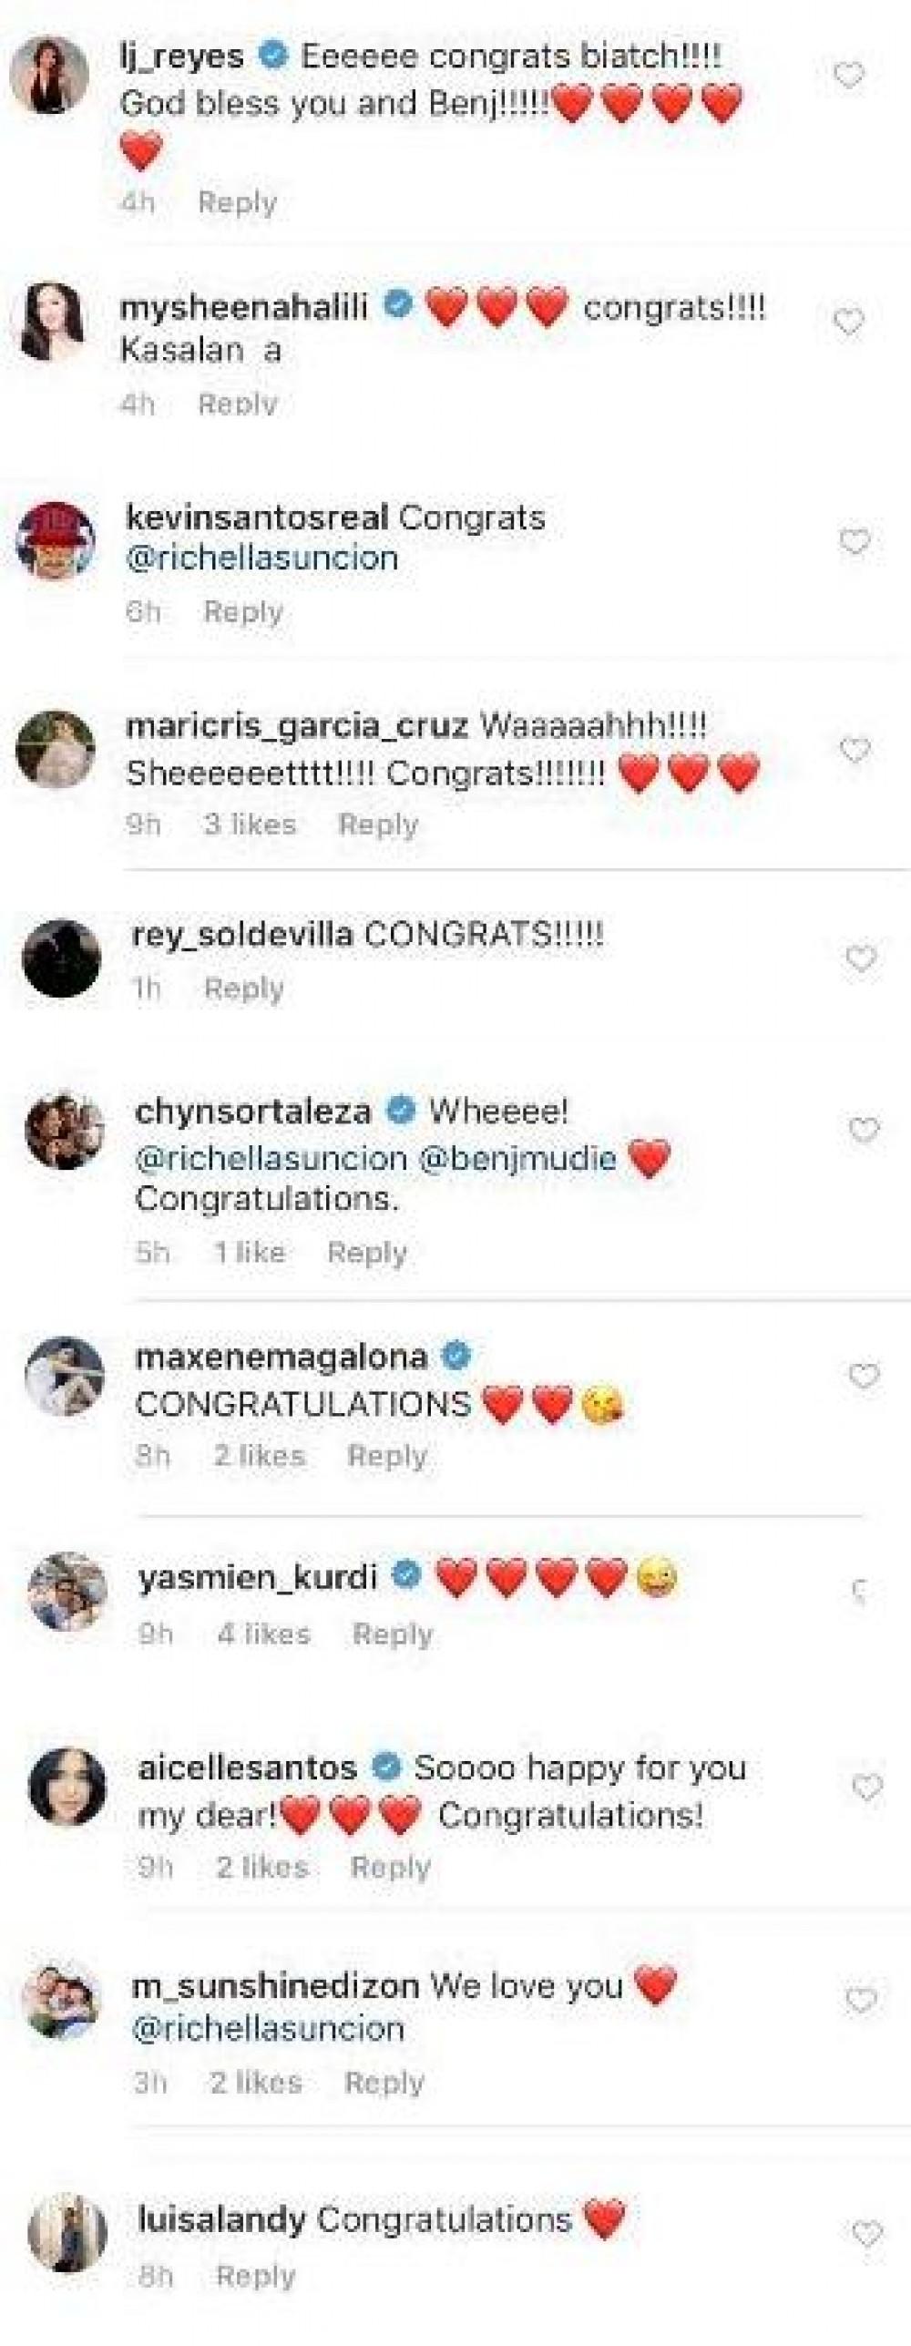The height and width of the screenshot is (2346, 911).
Task: Reply to lj_reyes's comment
Action: 237,202
